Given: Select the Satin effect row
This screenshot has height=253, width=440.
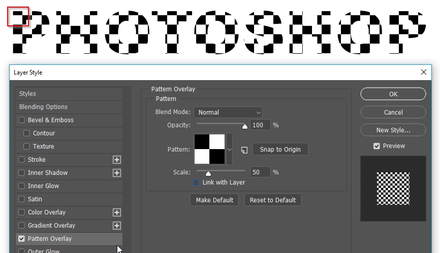Looking at the screenshot, I should click(69, 199).
